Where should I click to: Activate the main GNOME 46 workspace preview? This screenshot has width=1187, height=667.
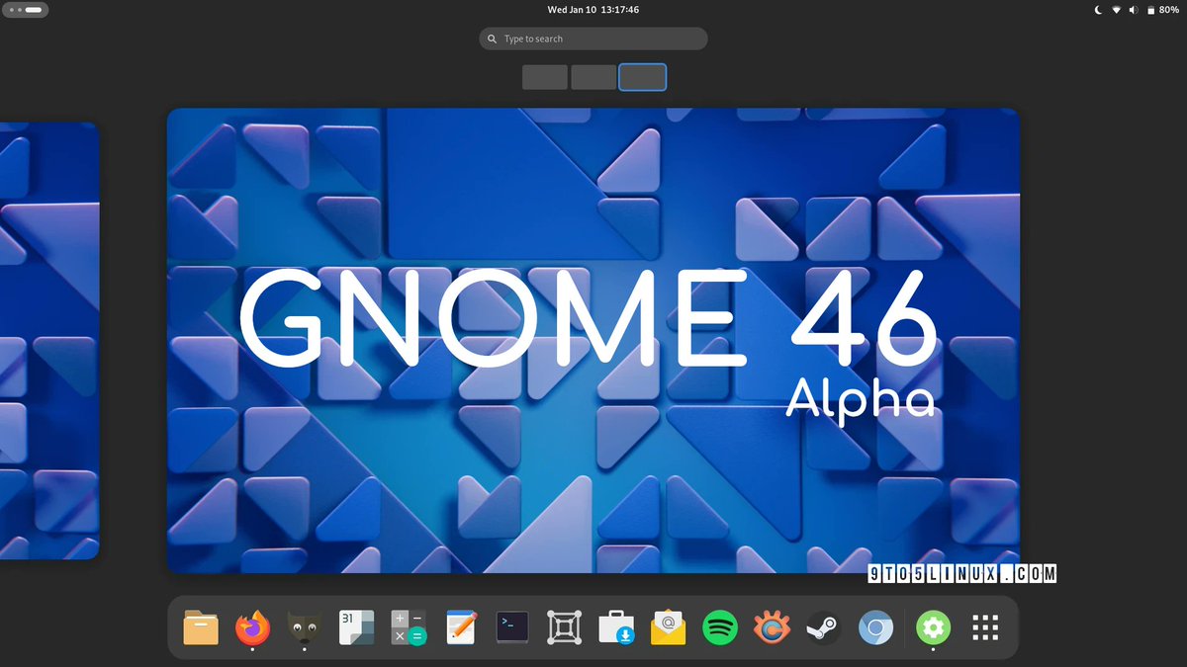point(593,340)
